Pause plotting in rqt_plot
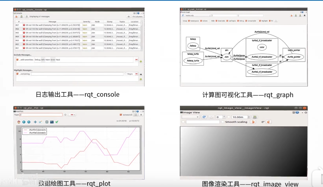Viewport: 323px width, 187px height. coord(136,115)
